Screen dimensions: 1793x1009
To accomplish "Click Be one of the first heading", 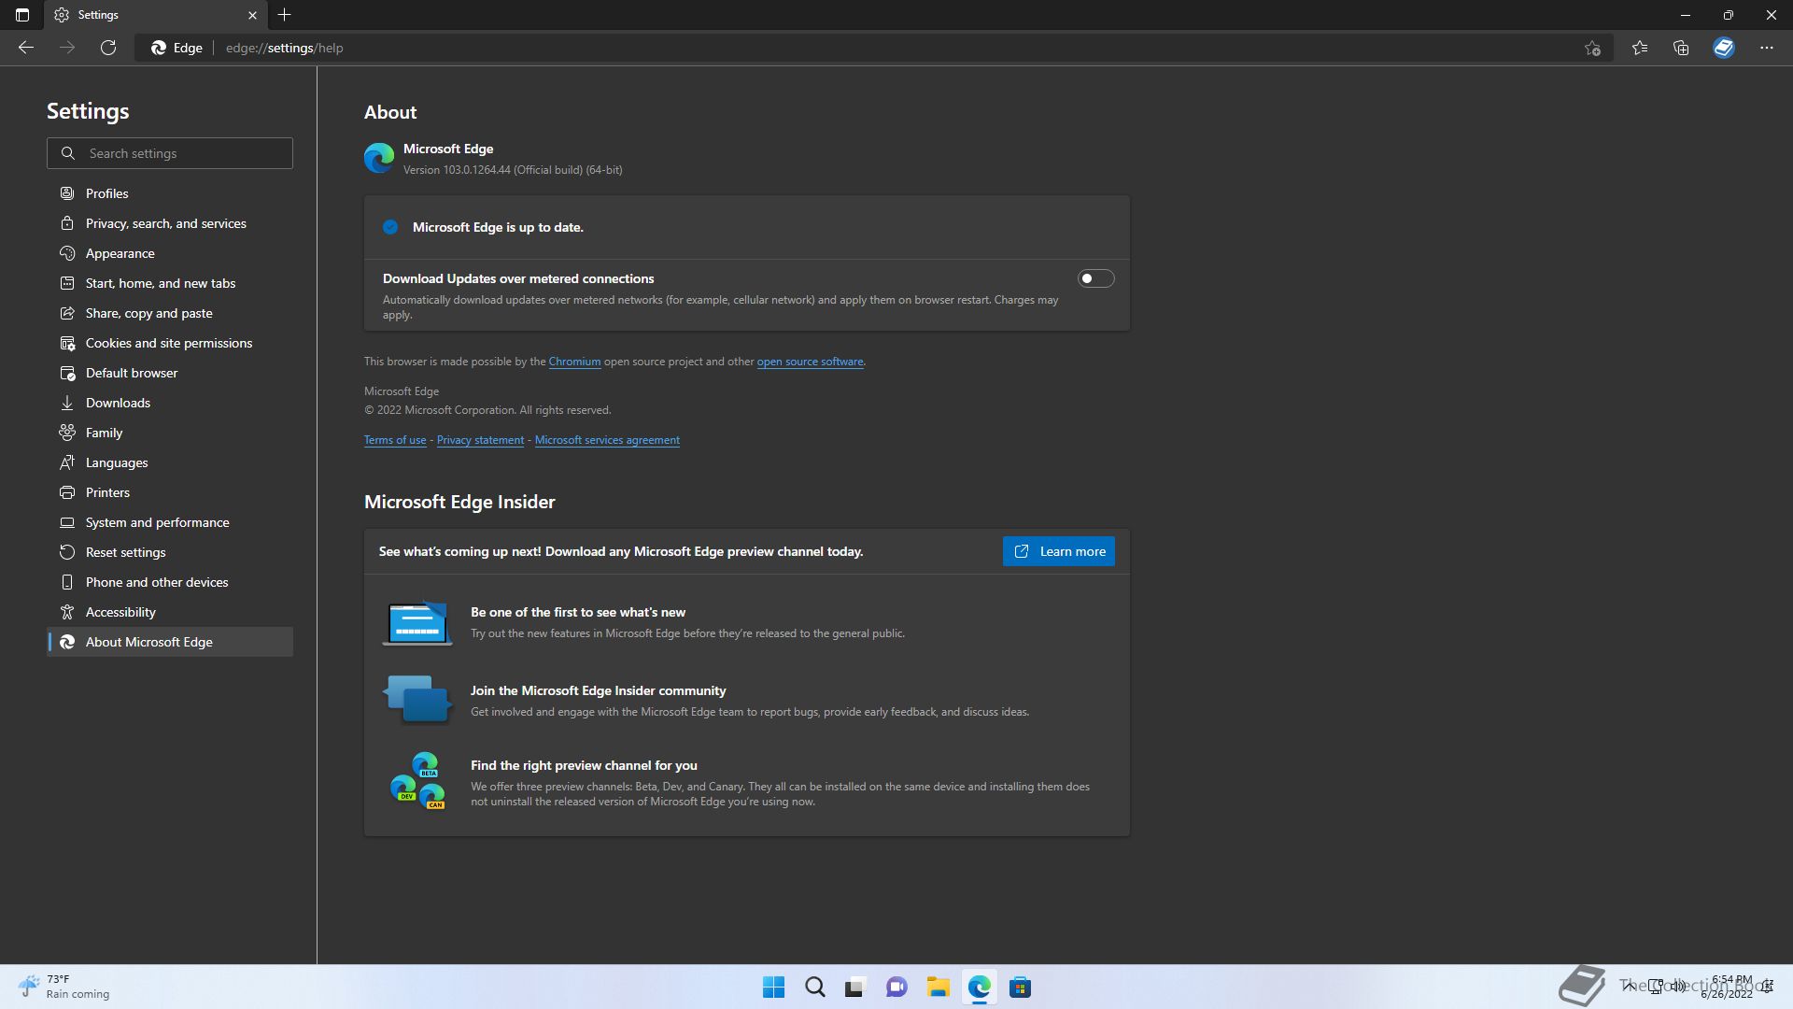I will tap(578, 612).
